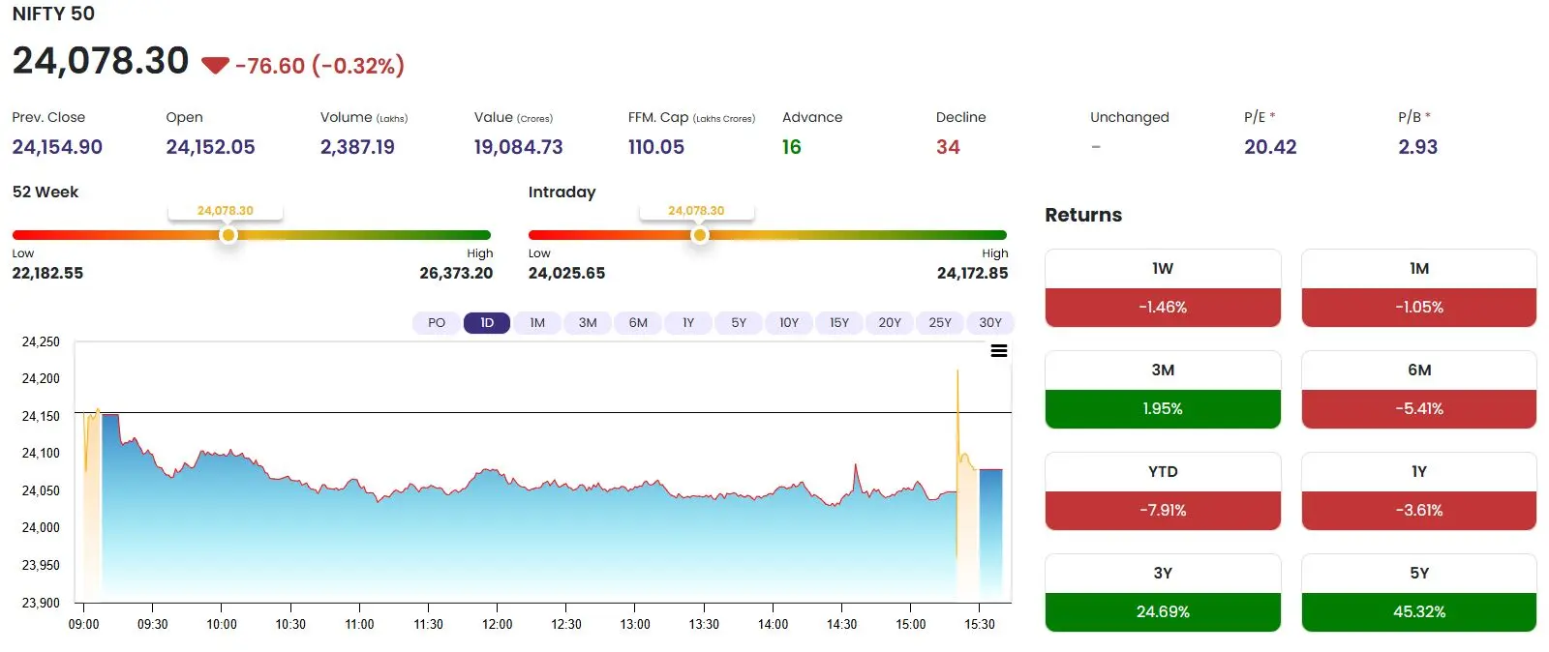
Task: Select the PO chart range tab
Action: coord(437,323)
